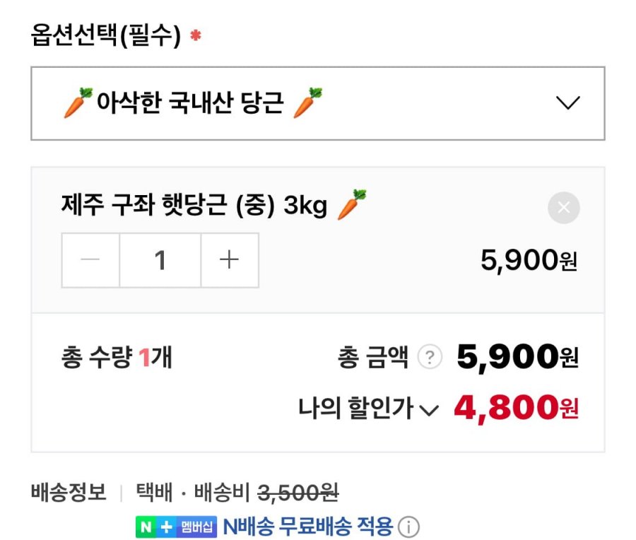Click the red 4,800원 discounted price
This screenshot has width=636, height=540.
(515, 409)
